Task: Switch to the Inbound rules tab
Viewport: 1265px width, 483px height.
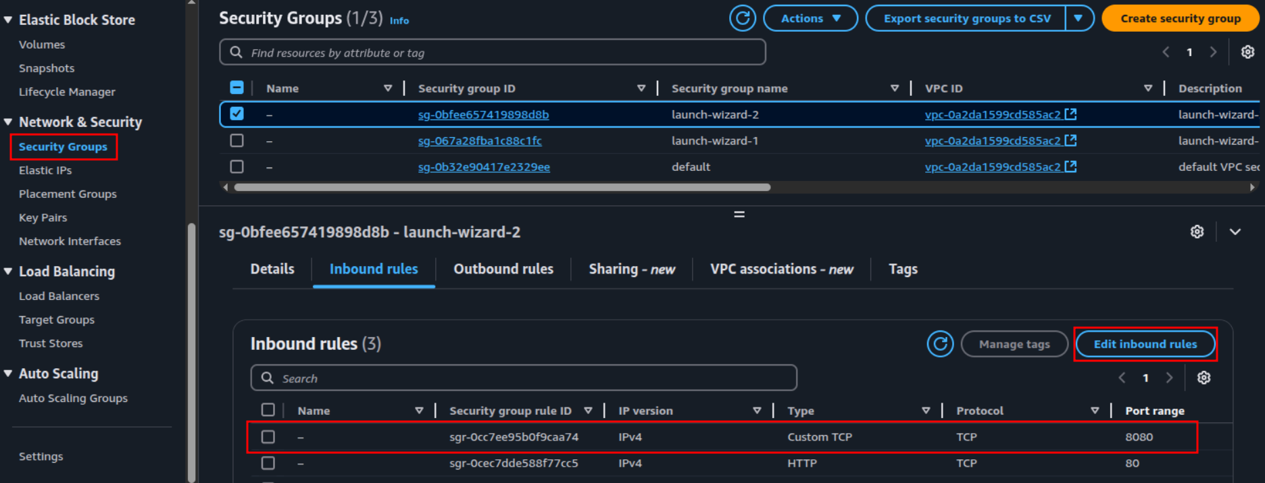Action: point(374,269)
